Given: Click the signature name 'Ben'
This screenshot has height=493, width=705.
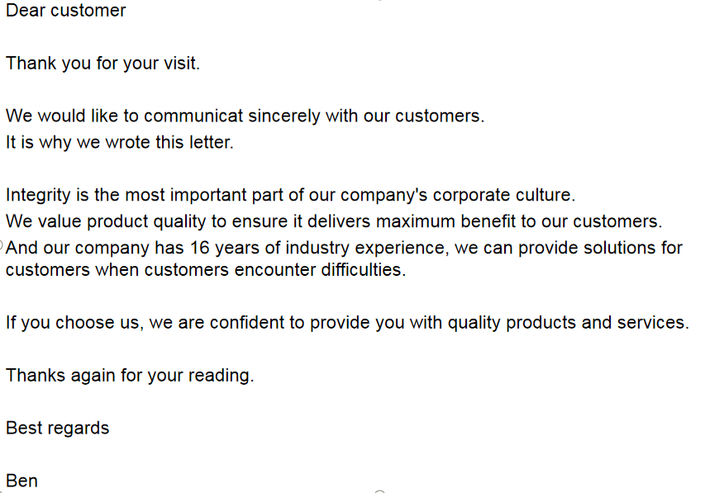Looking at the screenshot, I should (21, 481).
